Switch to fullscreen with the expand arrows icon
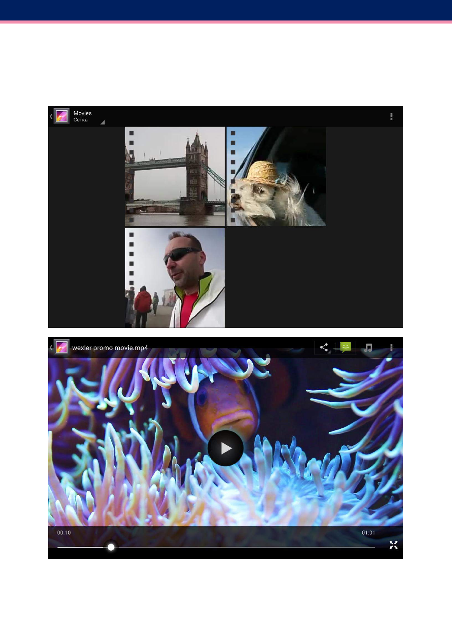Image resolution: width=452 pixels, height=639 pixels. coord(394,545)
